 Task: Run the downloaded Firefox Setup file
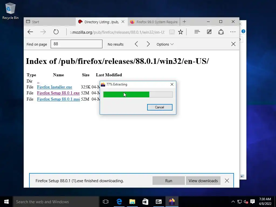pos(169,181)
